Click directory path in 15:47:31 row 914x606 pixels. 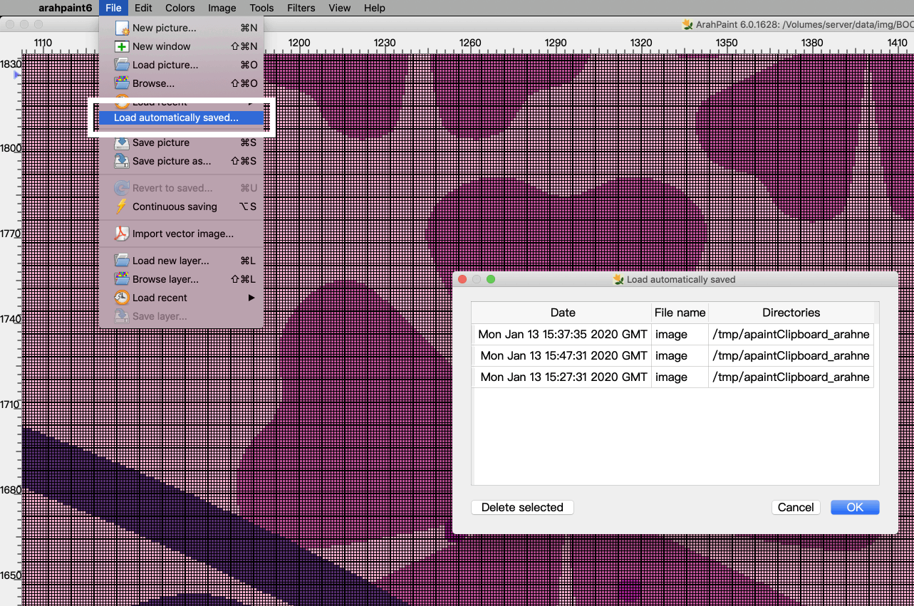[791, 355]
